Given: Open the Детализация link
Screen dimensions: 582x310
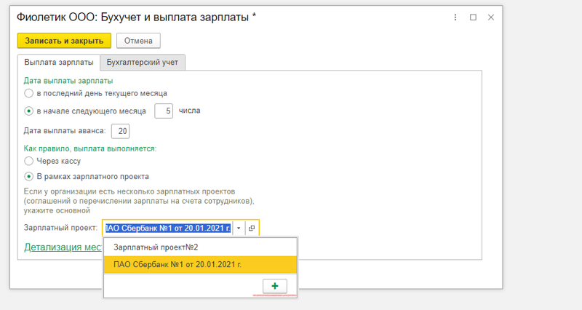Looking at the screenshot, I should (x=63, y=247).
